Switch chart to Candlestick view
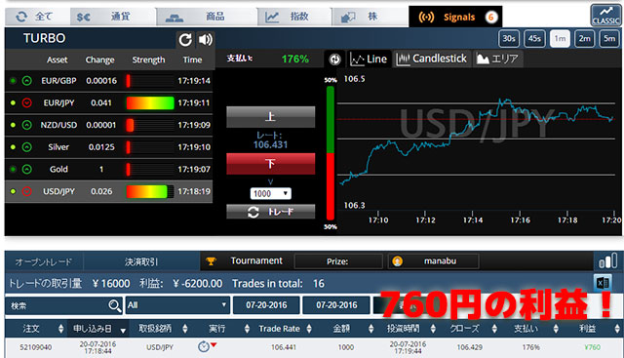Image resolution: width=624 pixels, height=358 pixels. [432, 59]
